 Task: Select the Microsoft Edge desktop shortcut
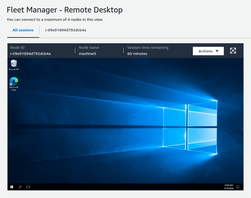coord(14,84)
